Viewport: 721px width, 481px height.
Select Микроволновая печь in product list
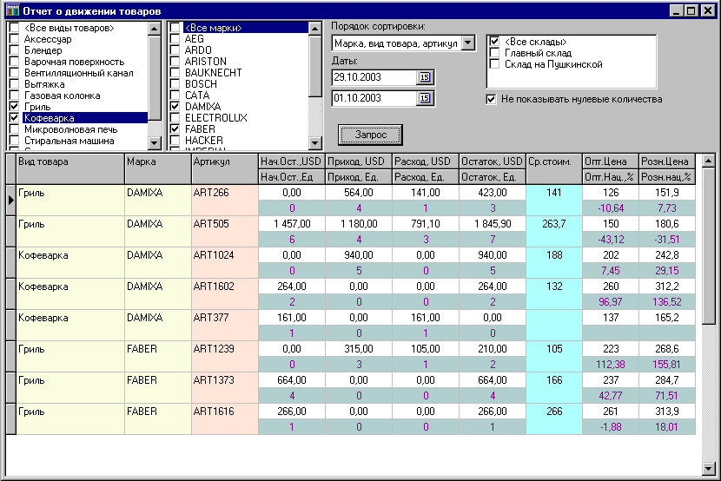tap(71, 129)
